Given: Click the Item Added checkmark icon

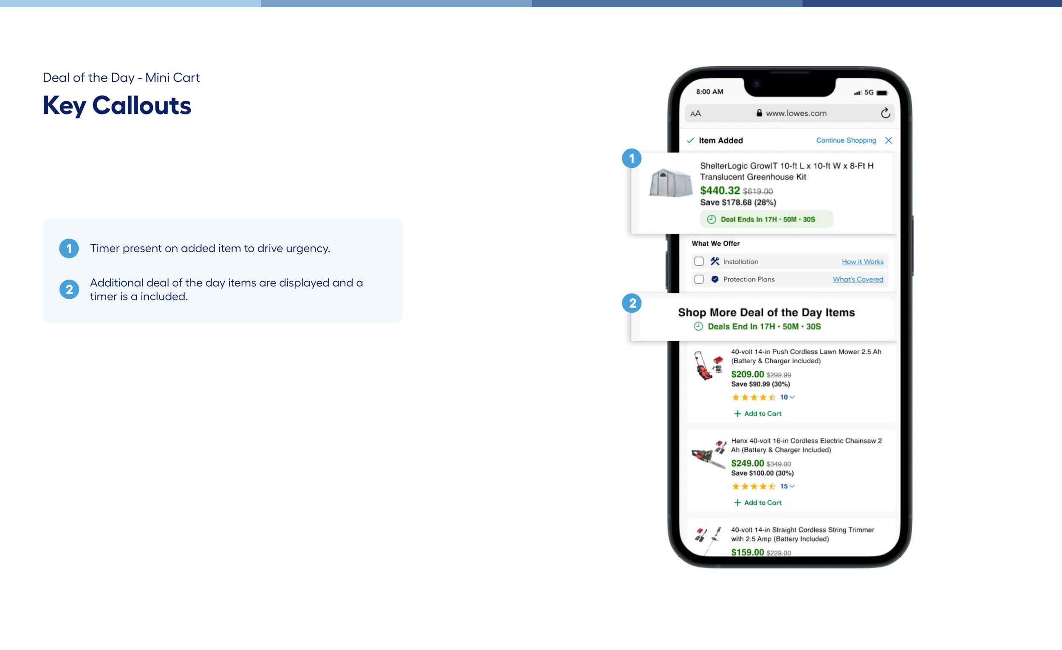Looking at the screenshot, I should pos(690,140).
